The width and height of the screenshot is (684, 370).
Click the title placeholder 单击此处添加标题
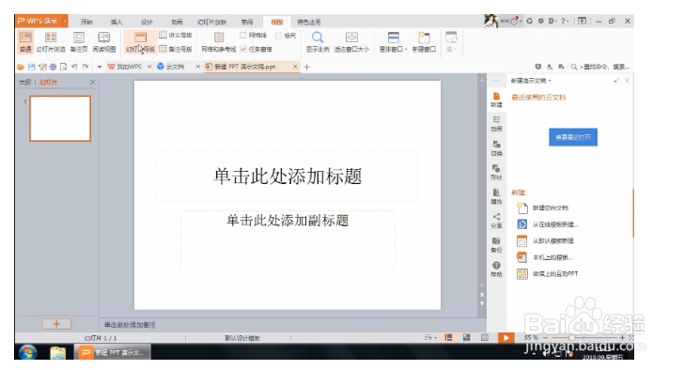click(288, 176)
